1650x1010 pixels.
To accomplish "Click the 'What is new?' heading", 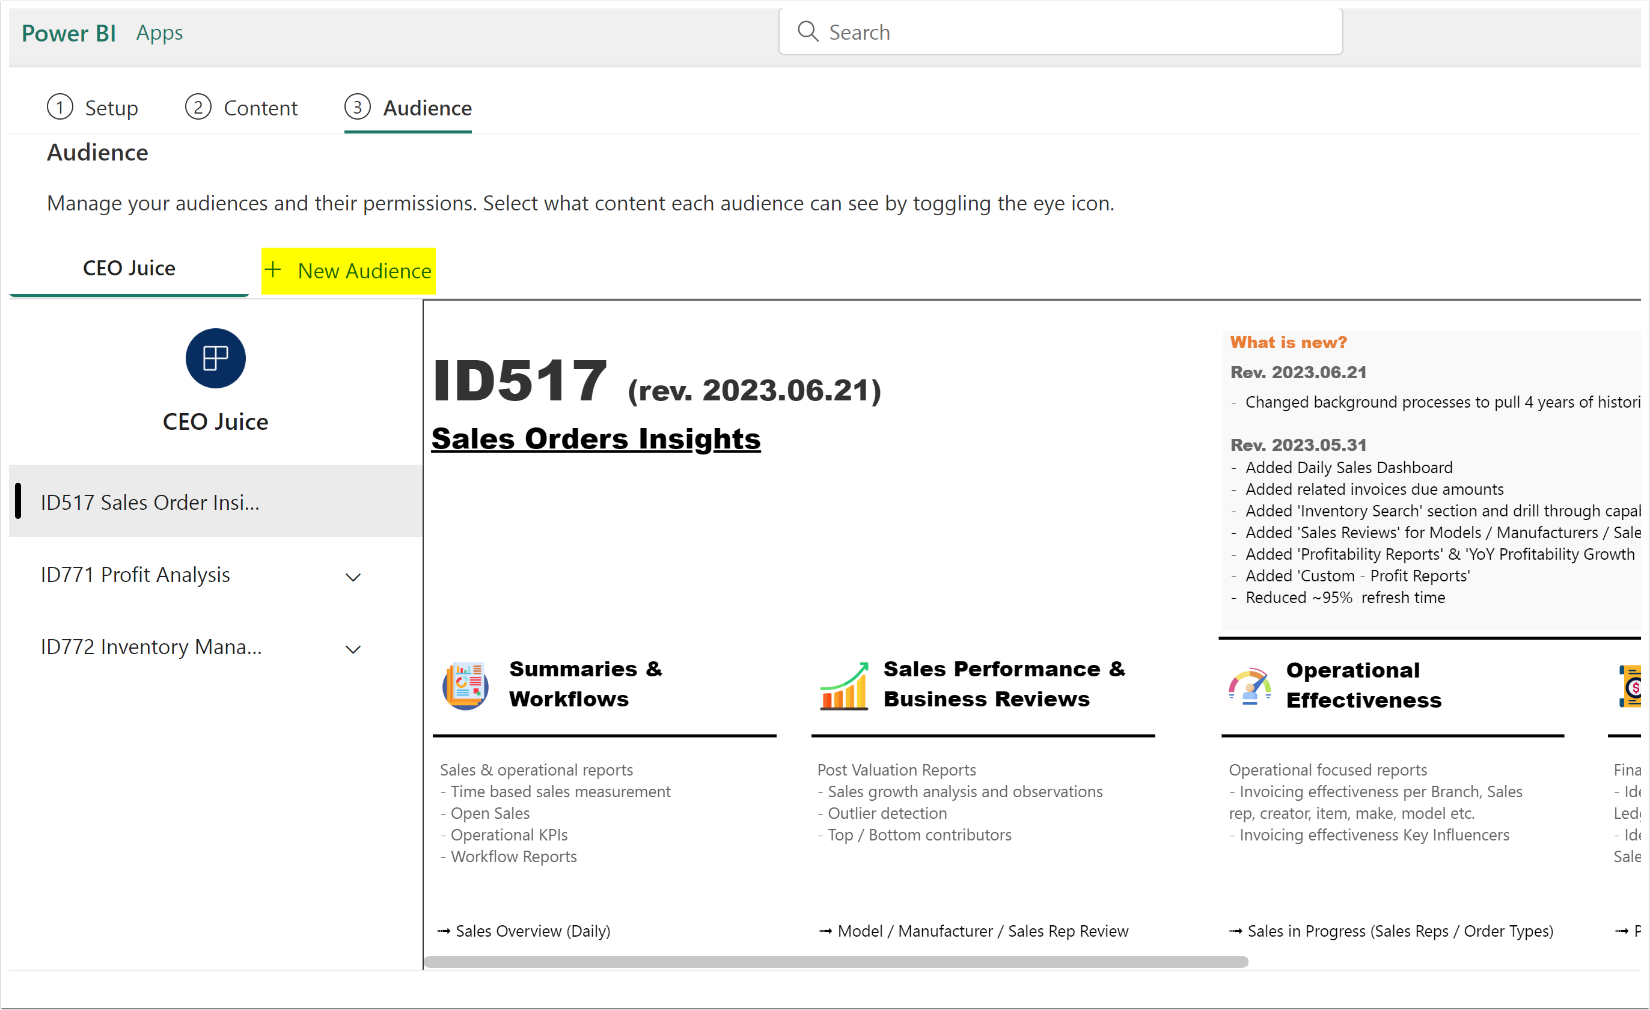I will 1288,343.
